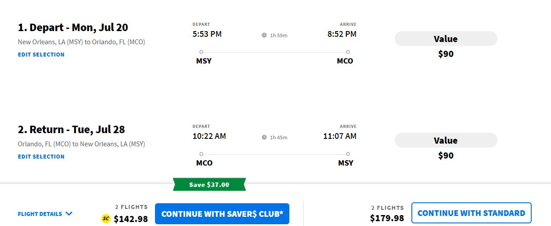Click the MCO arrival dot on the departing route
Image resolution: width=551 pixels, height=226 pixels.
348,52
